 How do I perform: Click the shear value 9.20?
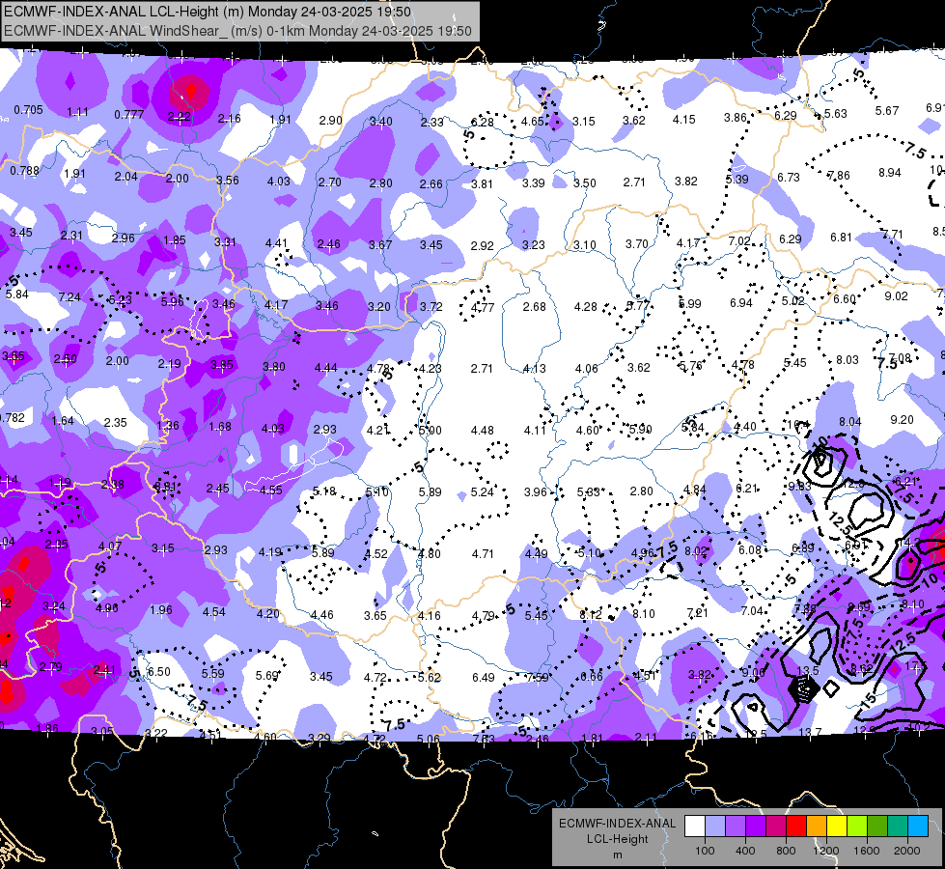point(902,420)
